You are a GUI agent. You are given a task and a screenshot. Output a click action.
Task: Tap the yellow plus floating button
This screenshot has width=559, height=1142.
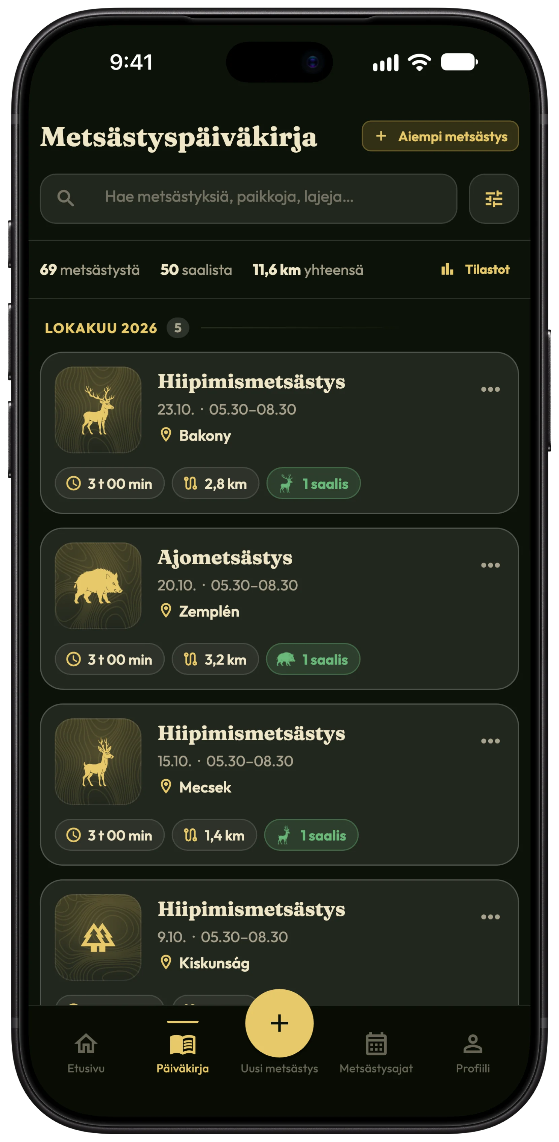pyautogui.click(x=279, y=1023)
